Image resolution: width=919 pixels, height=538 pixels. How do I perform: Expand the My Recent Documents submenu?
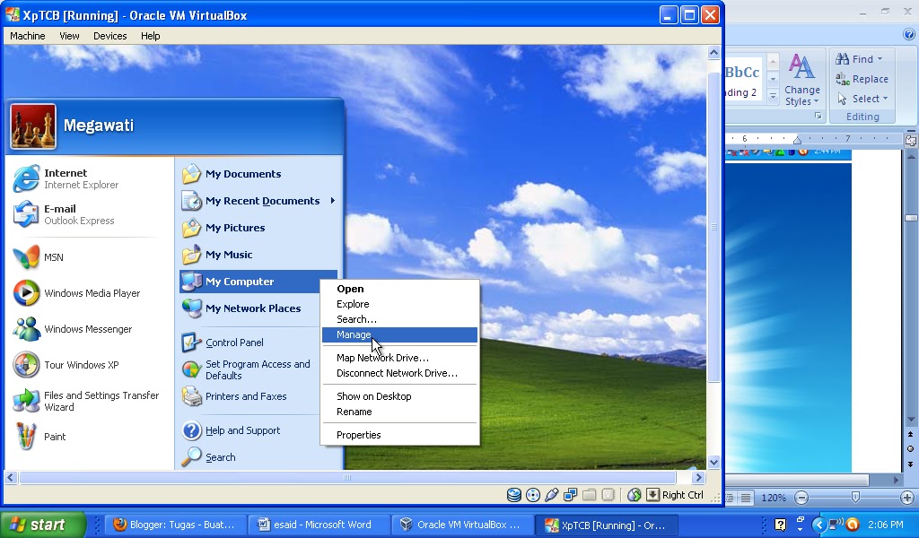(262, 201)
